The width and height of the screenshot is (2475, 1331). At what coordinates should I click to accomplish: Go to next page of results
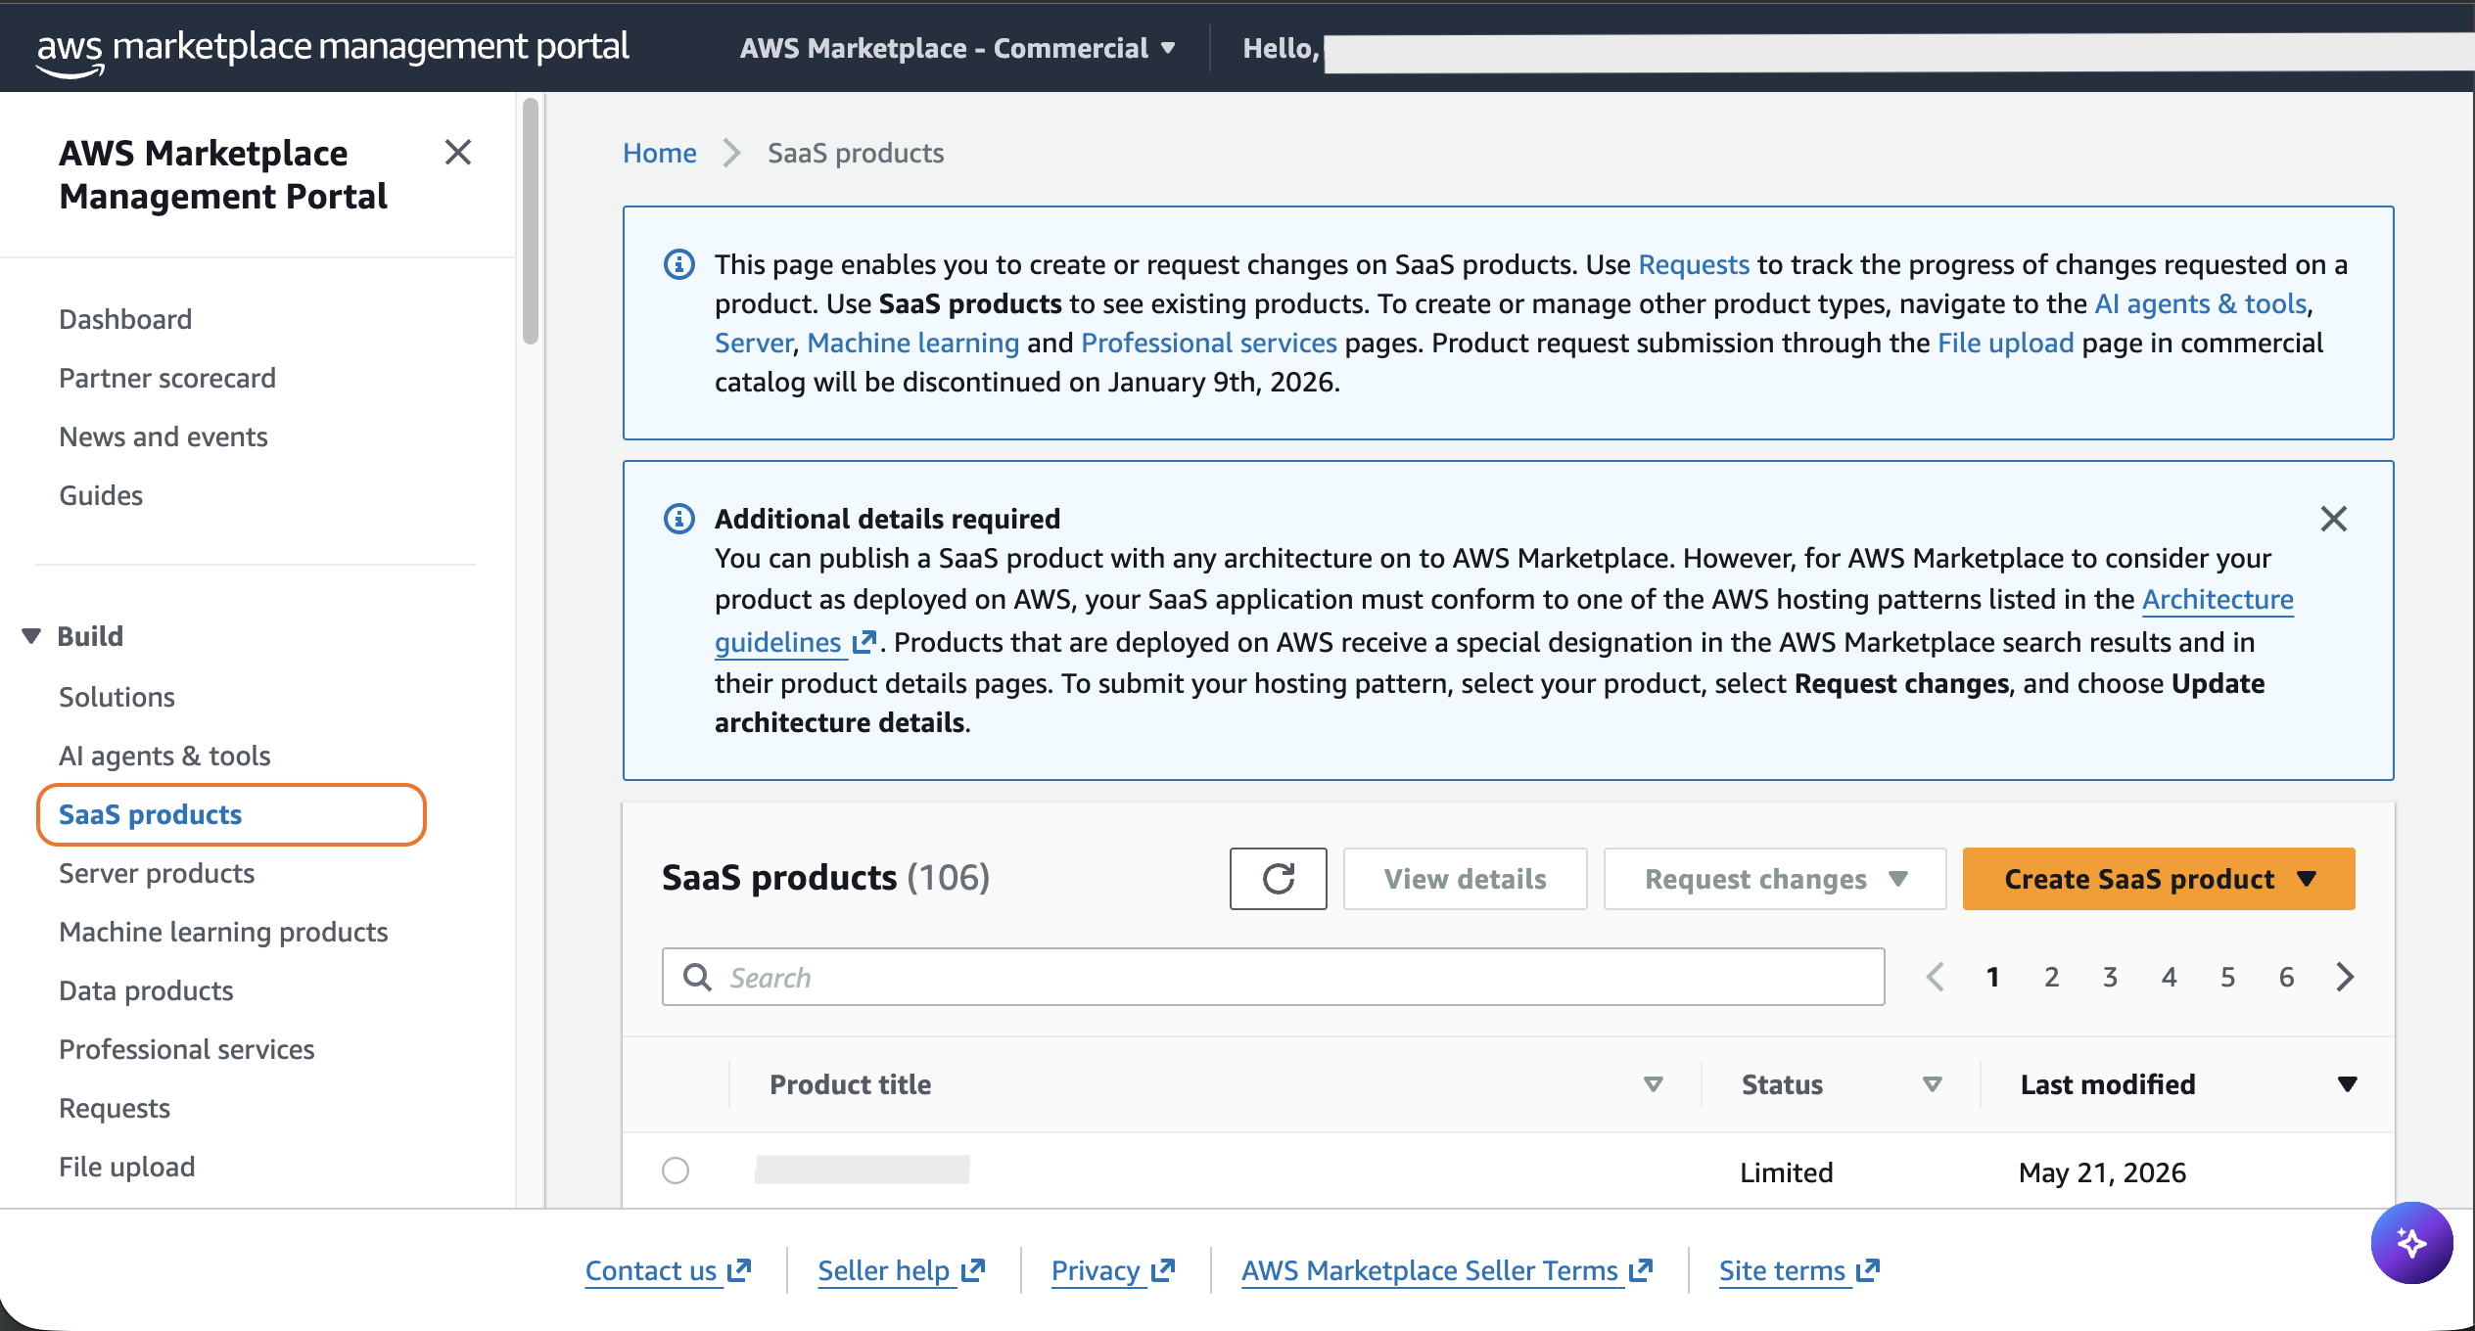tap(2345, 977)
